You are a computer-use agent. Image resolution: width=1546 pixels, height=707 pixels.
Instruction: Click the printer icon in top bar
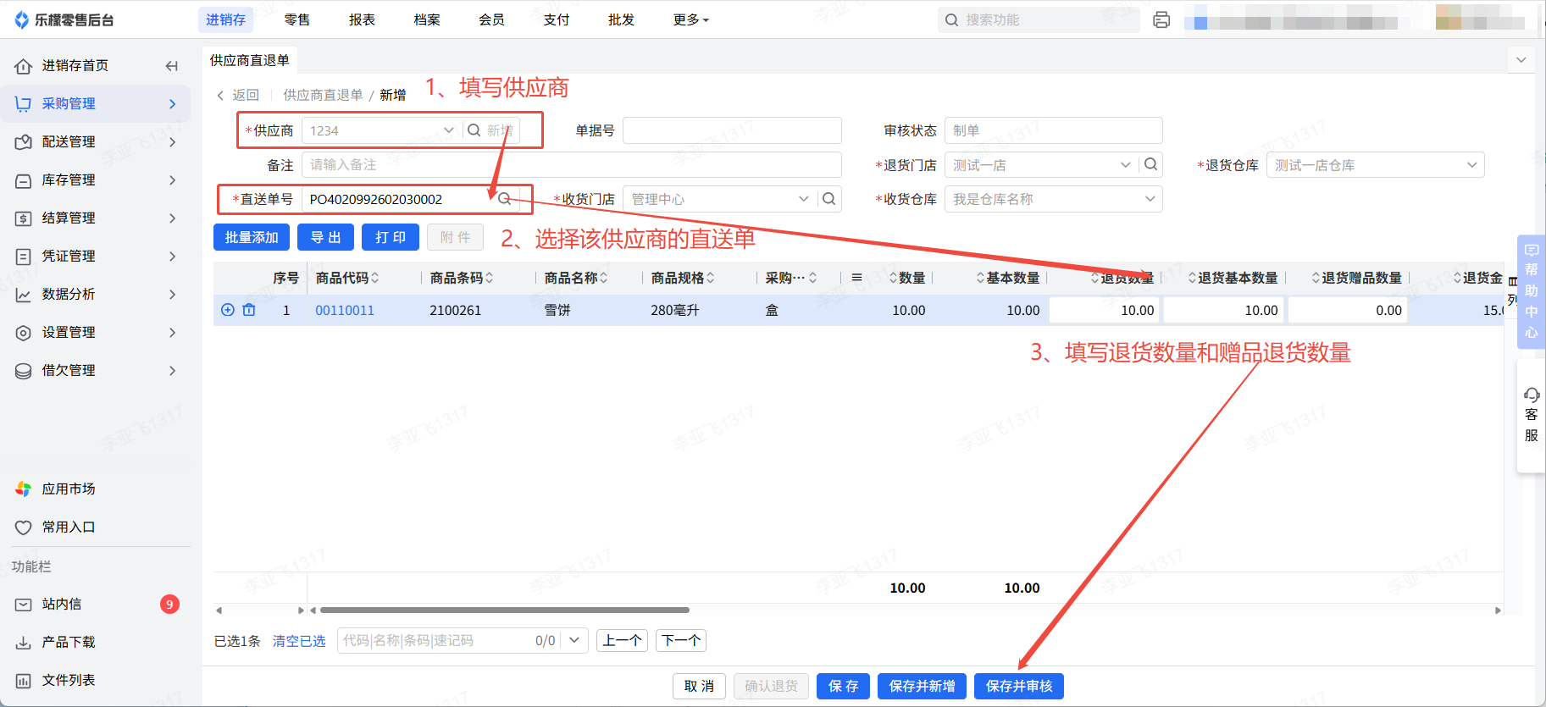click(x=1161, y=19)
